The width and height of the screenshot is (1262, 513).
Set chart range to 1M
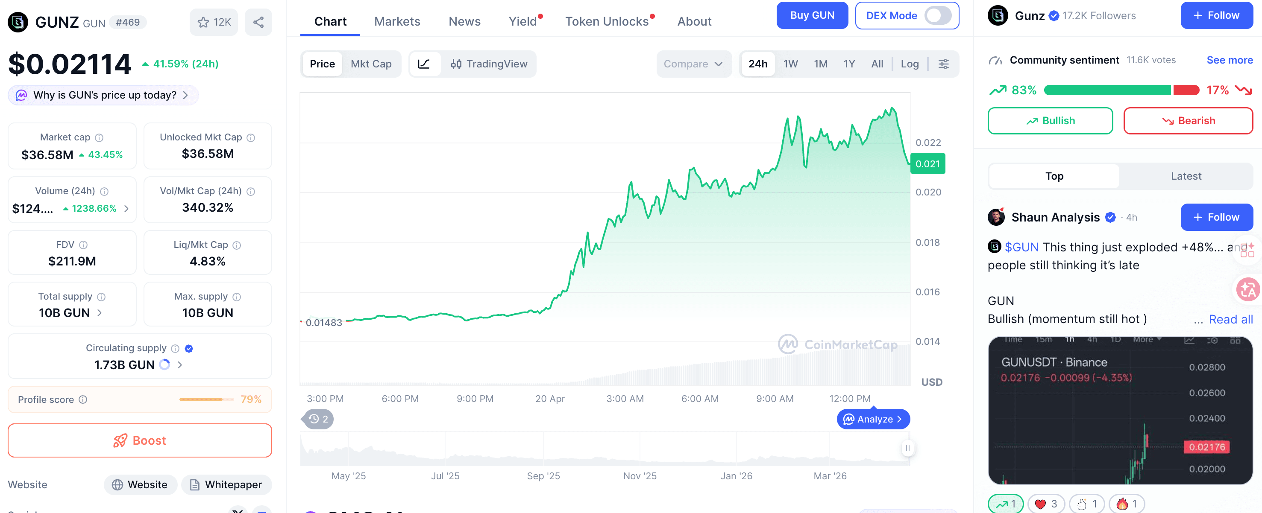point(821,64)
